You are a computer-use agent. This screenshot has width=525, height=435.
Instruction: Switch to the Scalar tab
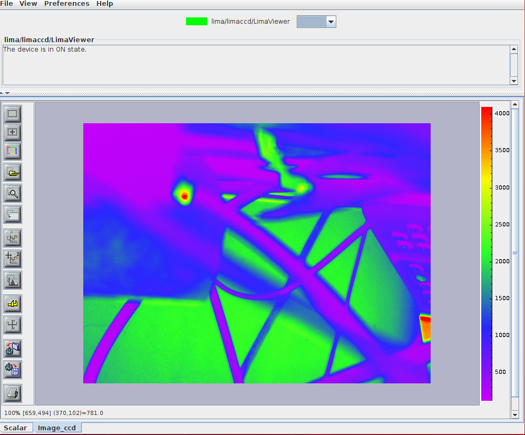point(15,428)
